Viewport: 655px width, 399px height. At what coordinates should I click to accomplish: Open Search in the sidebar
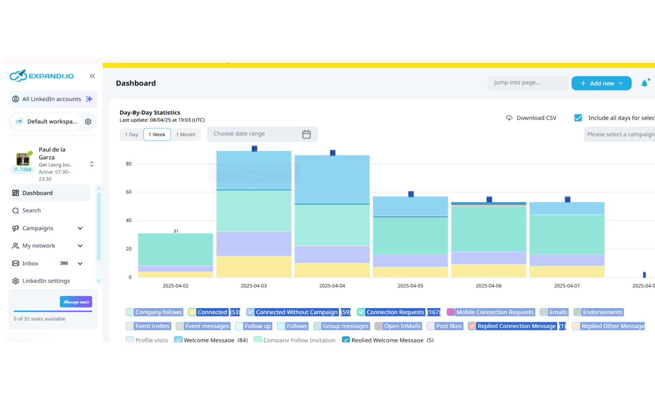point(31,211)
